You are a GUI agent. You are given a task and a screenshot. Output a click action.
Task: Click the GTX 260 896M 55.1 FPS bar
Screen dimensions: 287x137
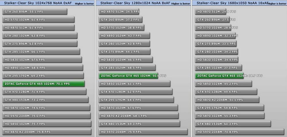tap(35, 11)
